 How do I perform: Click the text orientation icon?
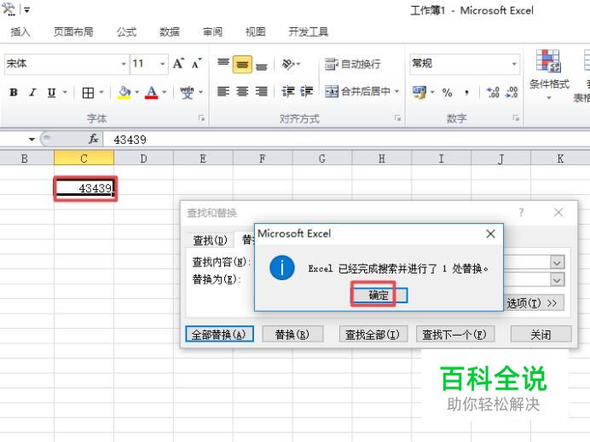(288, 64)
